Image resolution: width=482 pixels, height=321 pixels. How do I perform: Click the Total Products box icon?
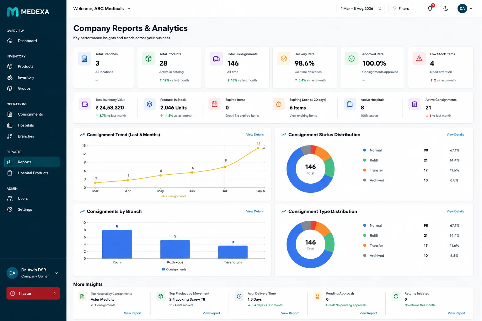(x=148, y=59)
